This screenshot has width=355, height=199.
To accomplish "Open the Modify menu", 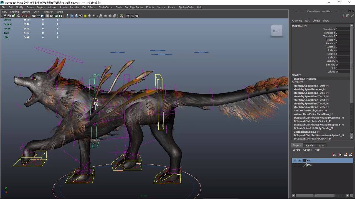I will 19,7.
